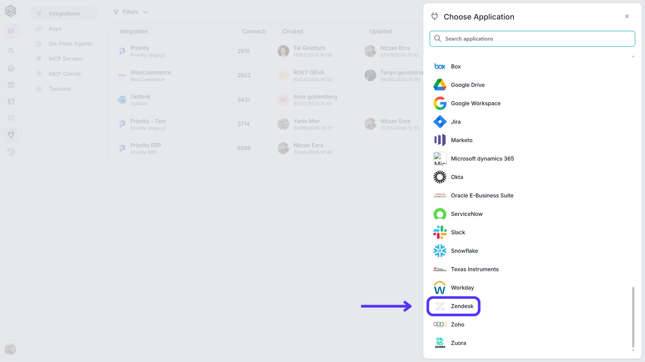The height and width of the screenshot is (362, 645).
Task: Click the application list scrollbar
Action: point(633,317)
